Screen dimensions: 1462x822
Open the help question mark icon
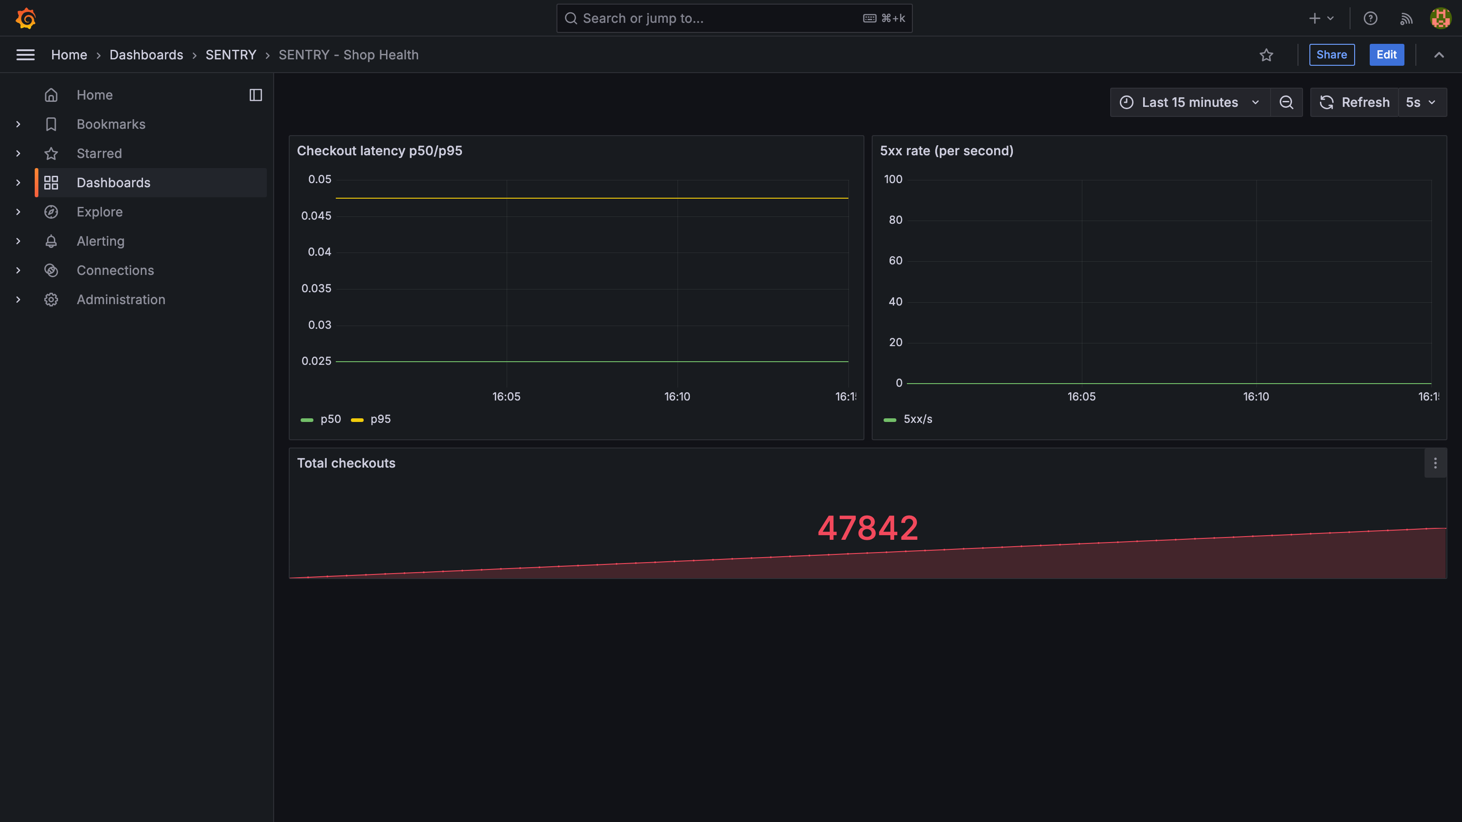[x=1370, y=18]
